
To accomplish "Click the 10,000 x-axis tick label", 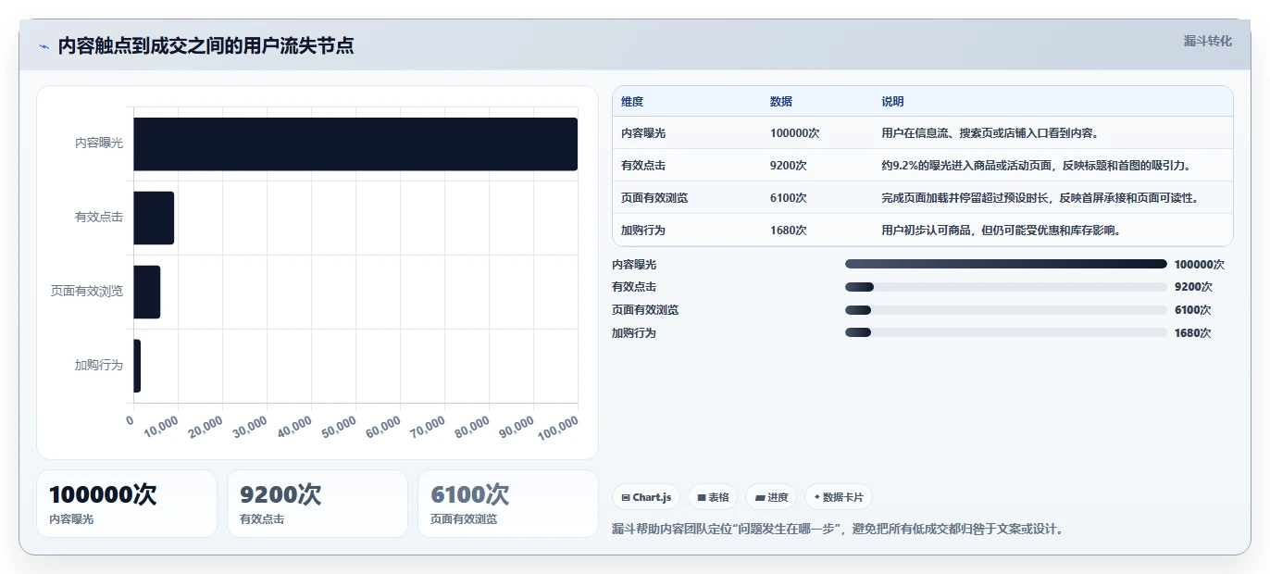I will [x=161, y=427].
